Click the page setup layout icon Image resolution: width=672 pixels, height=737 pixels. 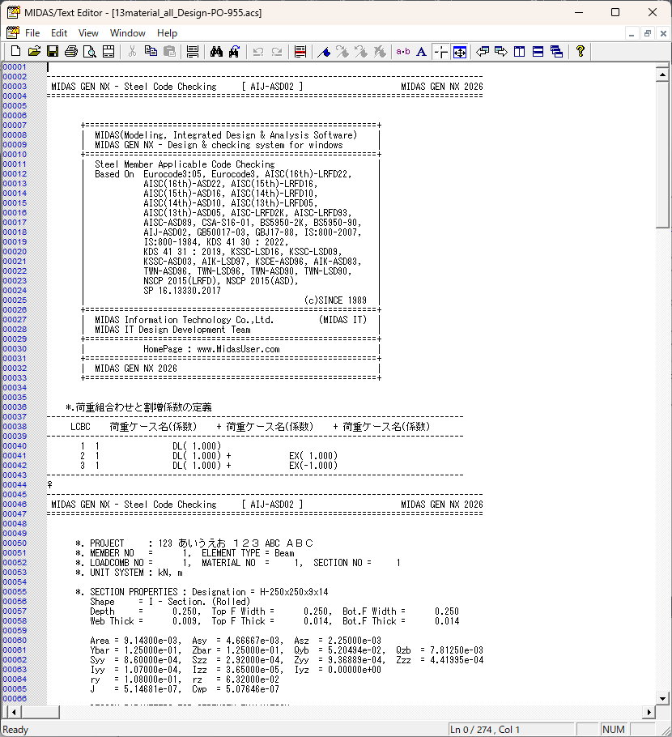tap(108, 51)
